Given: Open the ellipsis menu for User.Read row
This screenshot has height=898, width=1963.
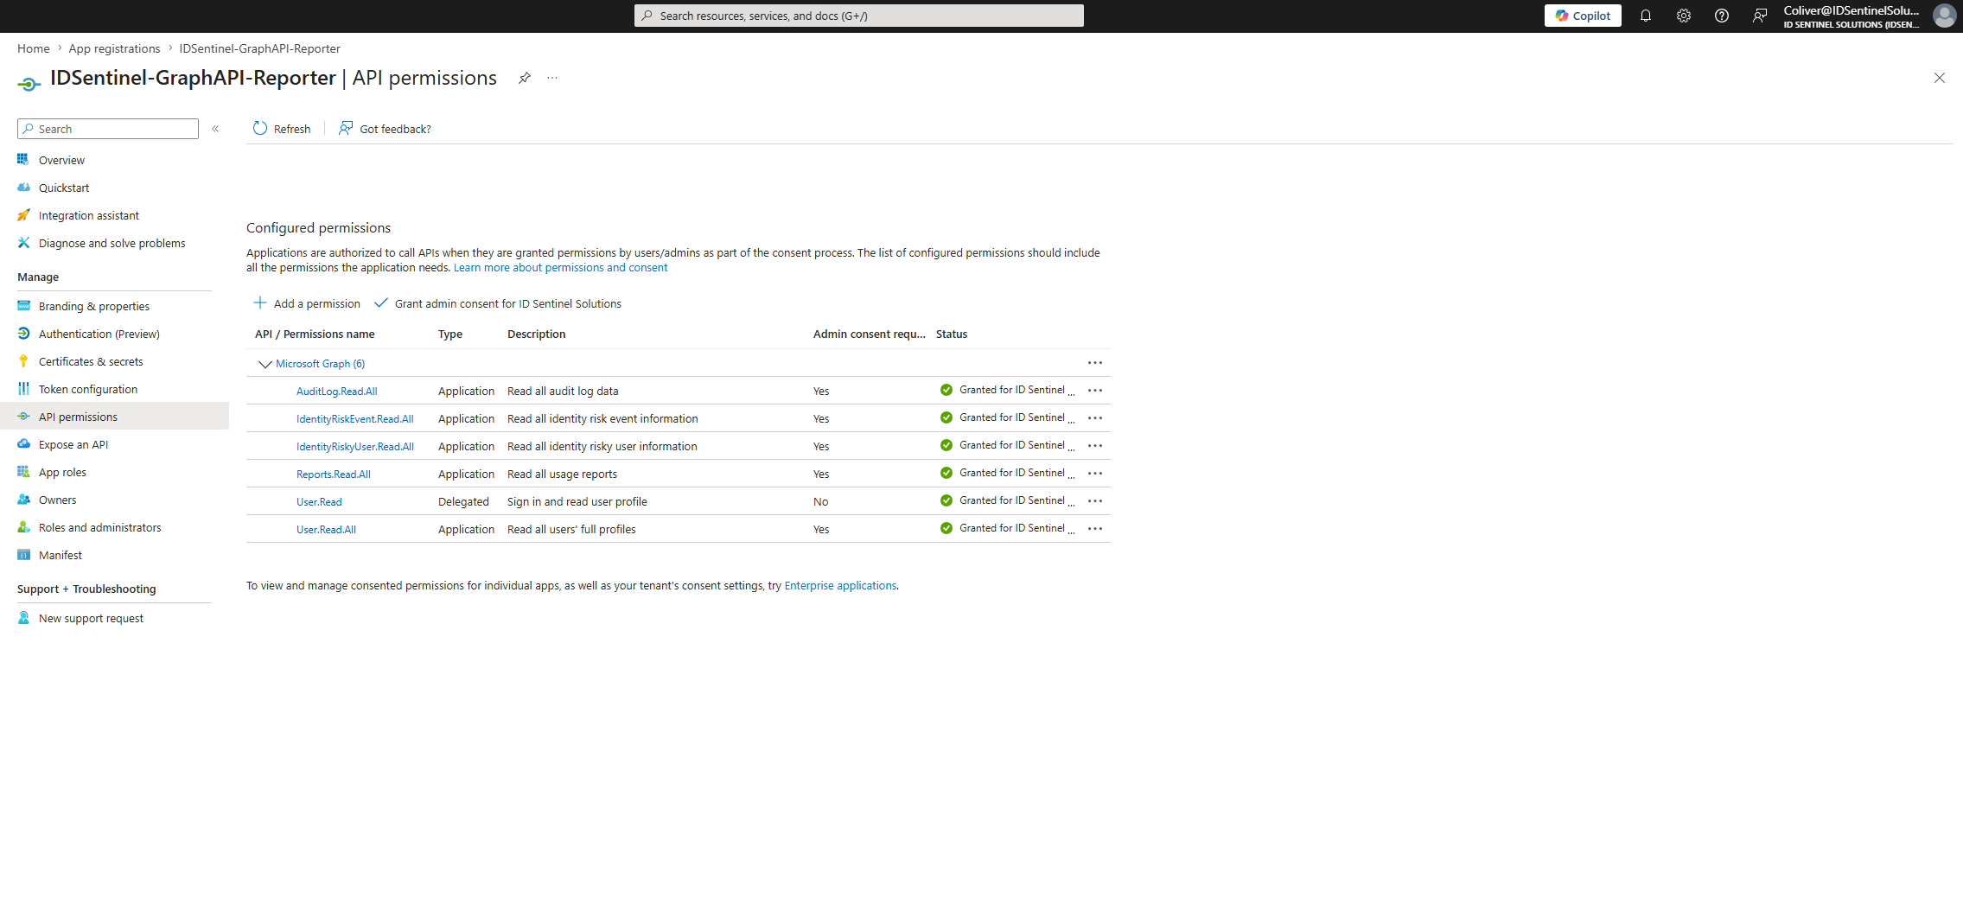Looking at the screenshot, I should [x=1095, y=501].
